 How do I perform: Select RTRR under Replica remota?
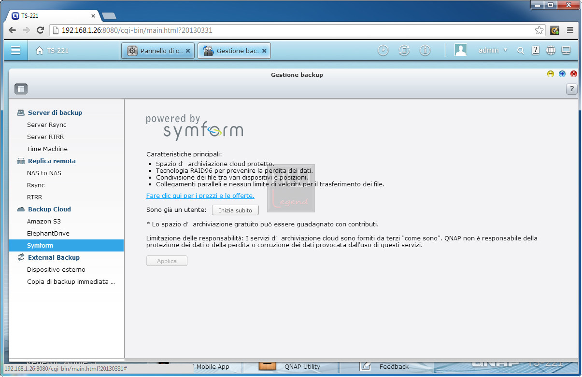(34, 197)
